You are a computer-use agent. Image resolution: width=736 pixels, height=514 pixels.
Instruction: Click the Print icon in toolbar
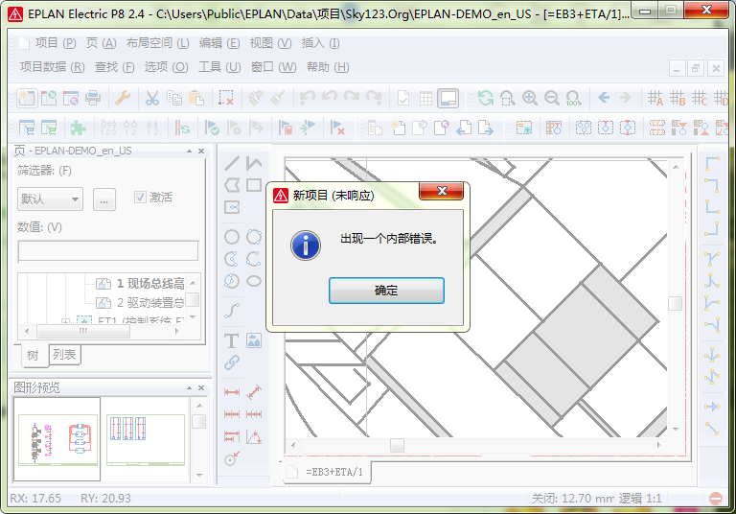pyautogui.click(x=93, y=98)
